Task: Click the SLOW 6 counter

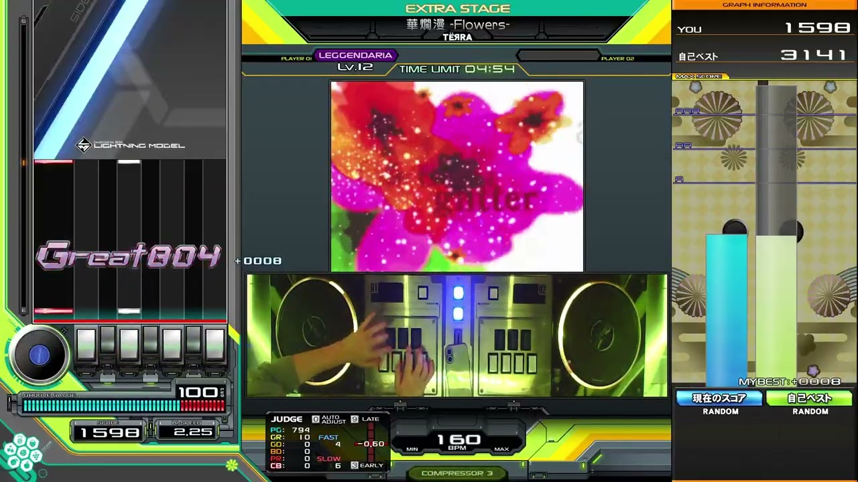Action: pyautogui.click(x=329, y=462)
